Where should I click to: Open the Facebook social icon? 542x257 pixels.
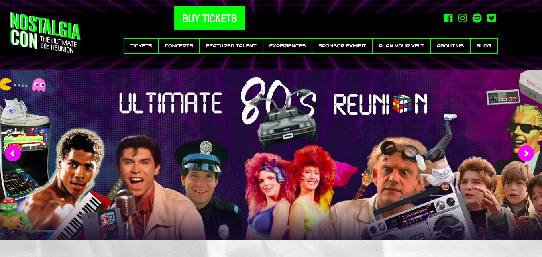coord(448,18)
